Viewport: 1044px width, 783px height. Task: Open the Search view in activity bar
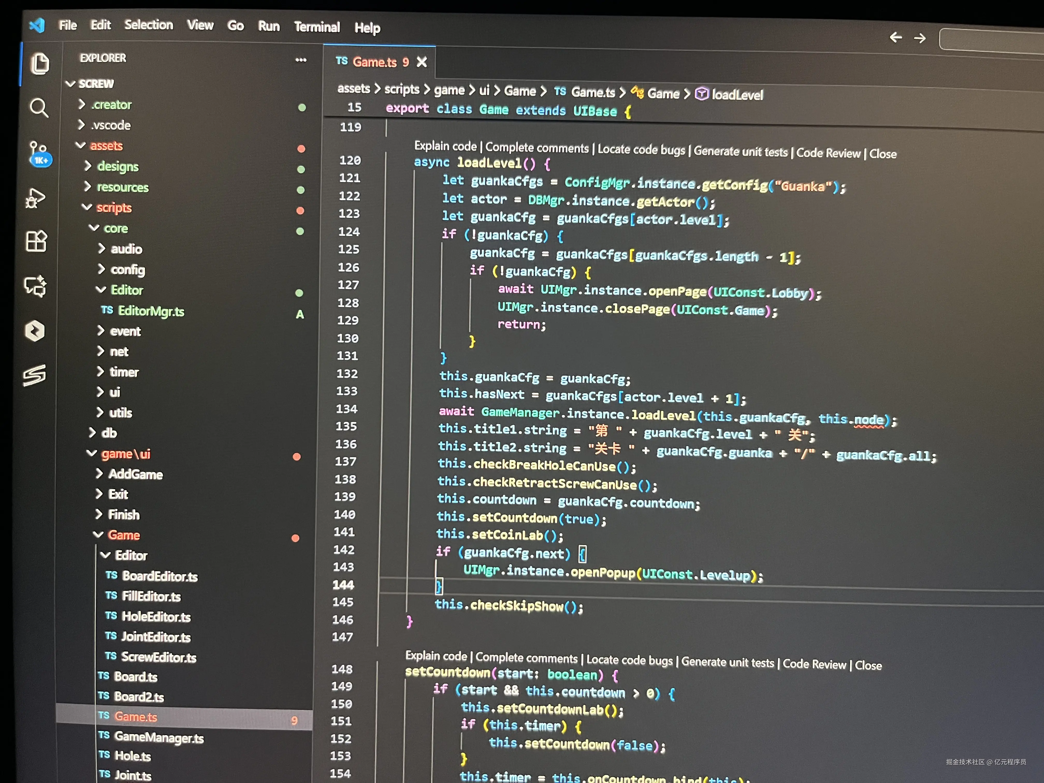click(x=39, y=108)
